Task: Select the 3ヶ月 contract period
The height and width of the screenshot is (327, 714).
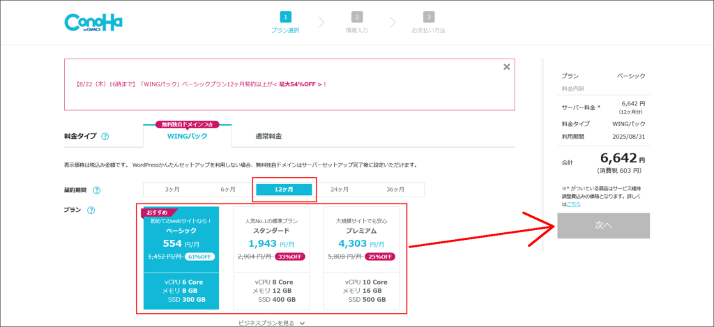Action: click(x=172, y=190)
